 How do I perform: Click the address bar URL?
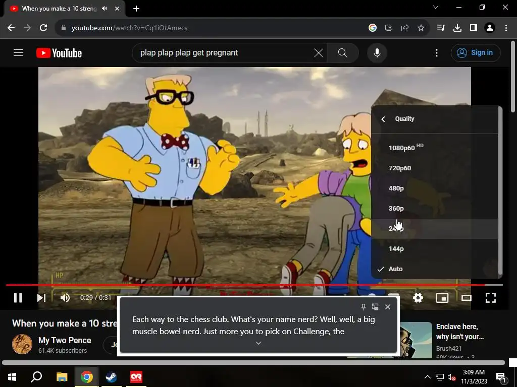click(130, 28)
